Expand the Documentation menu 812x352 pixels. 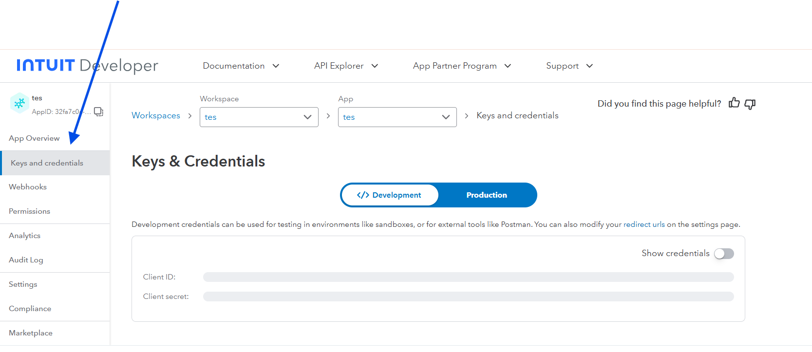[241, 66]
